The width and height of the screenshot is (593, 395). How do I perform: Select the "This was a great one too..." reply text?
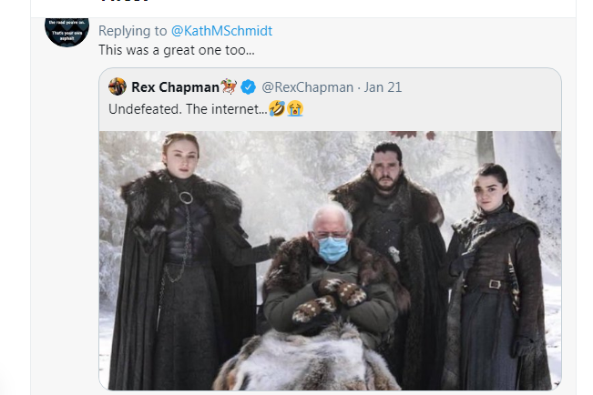click(x=176, y=51)
